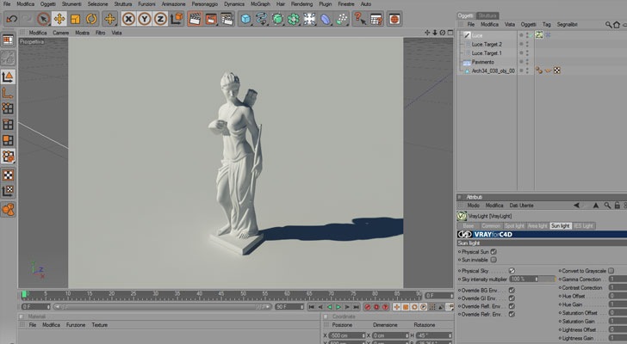The width and height of the screenshot is (627, 344).
Task: Activate the Scale tool
Action: (x=75, y=19)
